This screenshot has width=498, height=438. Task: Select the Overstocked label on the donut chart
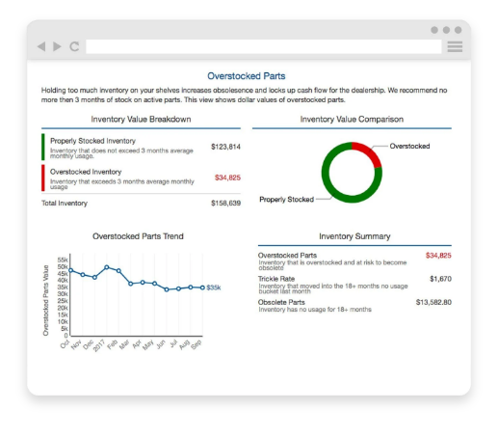pyautogui.click(x=409, y=146)
